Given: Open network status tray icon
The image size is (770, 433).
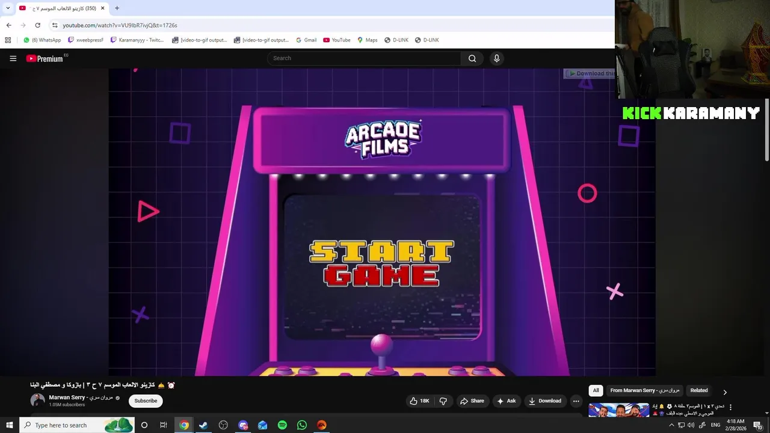Looking at the screenshot, I should (681, 425).
